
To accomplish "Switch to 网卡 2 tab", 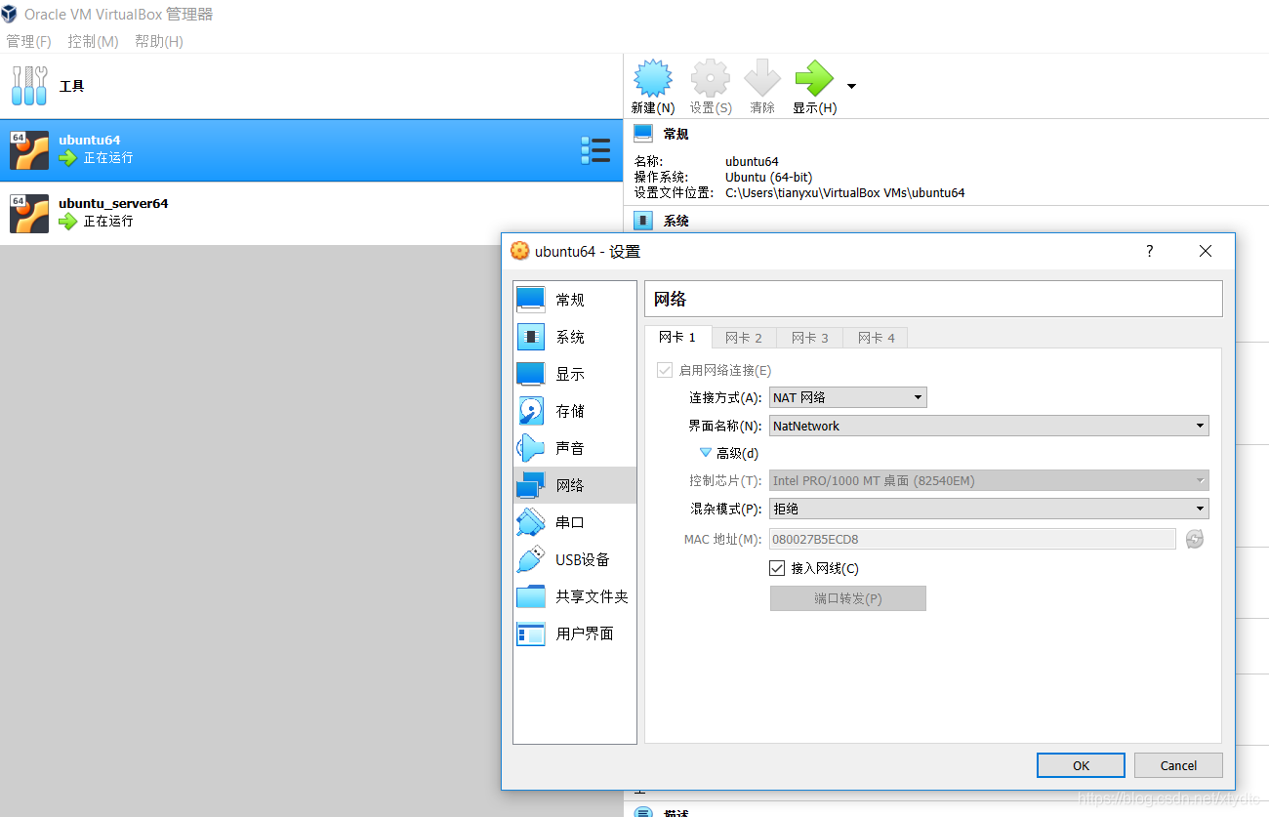I will click(744, 338).
